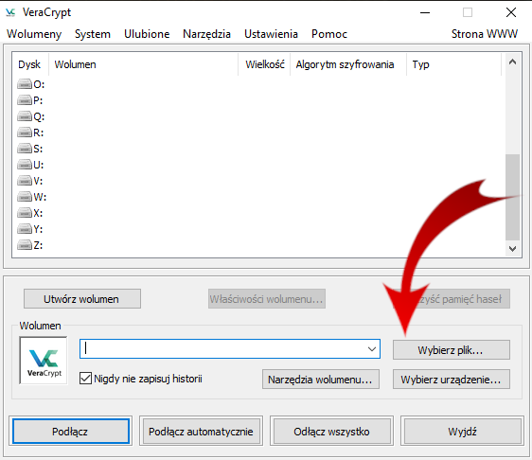This screenshot has width=532, height=460.
Task: Click the Algorytm szyfrowania column header
Action: coord(348,64)
